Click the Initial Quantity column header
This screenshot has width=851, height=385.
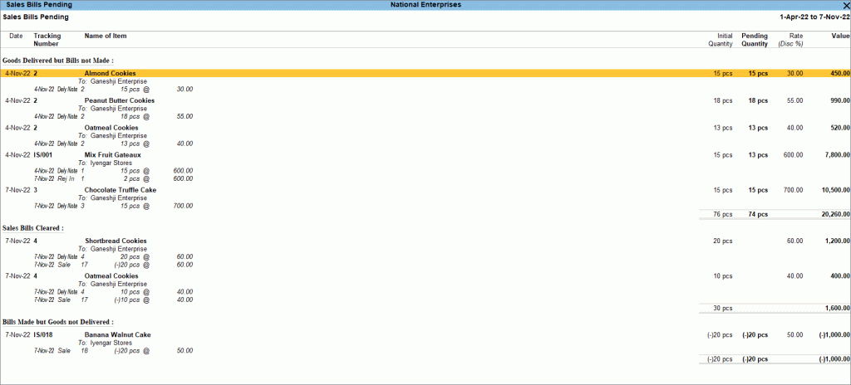pos(721,40)
